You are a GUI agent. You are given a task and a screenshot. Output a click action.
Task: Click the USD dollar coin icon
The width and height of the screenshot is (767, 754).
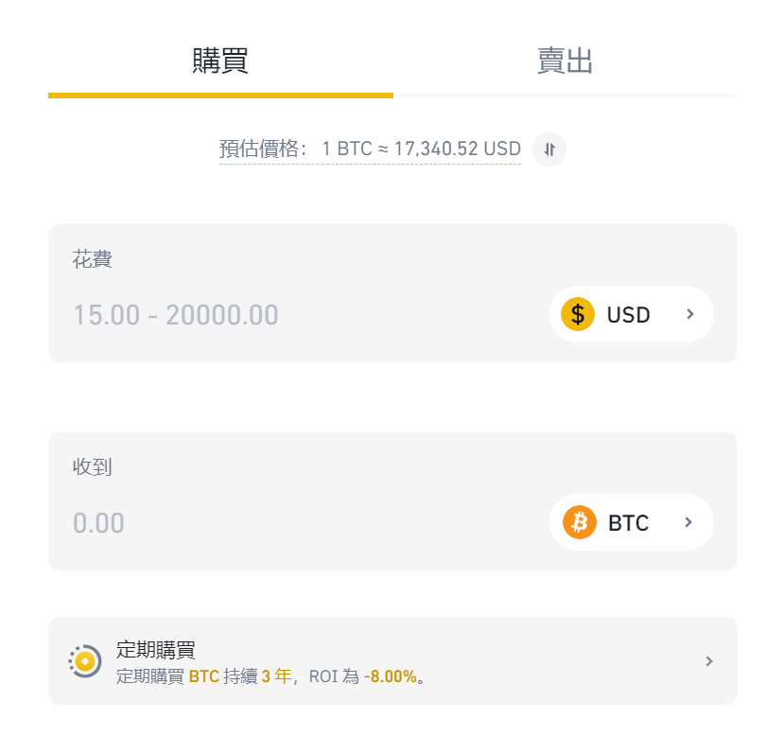[578, 314]
